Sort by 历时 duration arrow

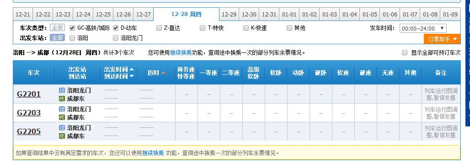coord(163,73)
